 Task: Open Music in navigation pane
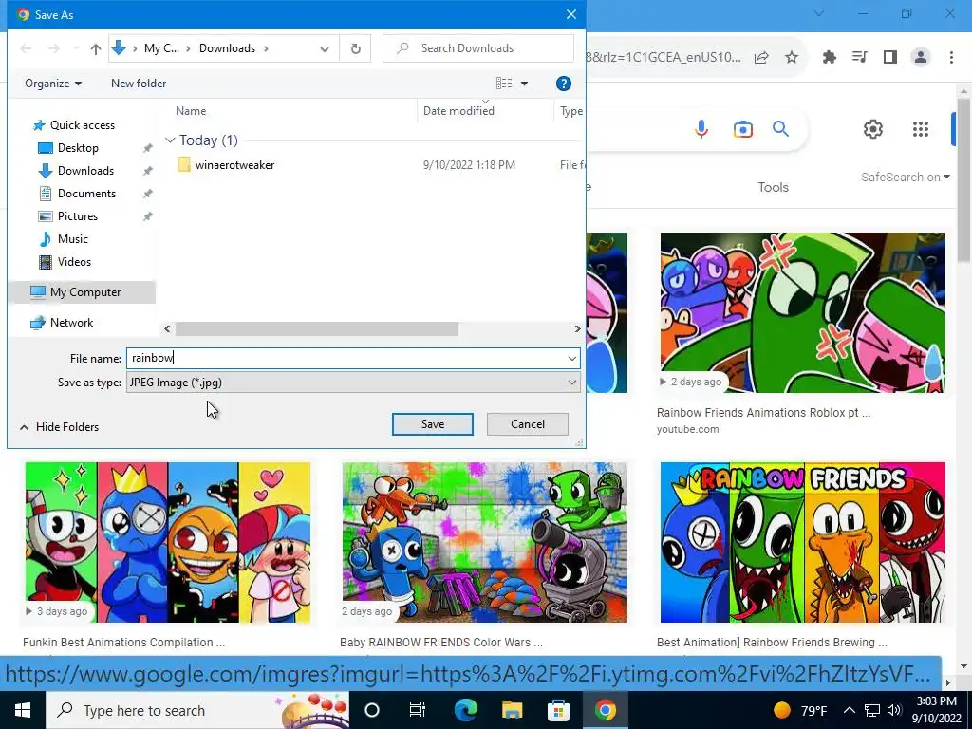[72, 239]
